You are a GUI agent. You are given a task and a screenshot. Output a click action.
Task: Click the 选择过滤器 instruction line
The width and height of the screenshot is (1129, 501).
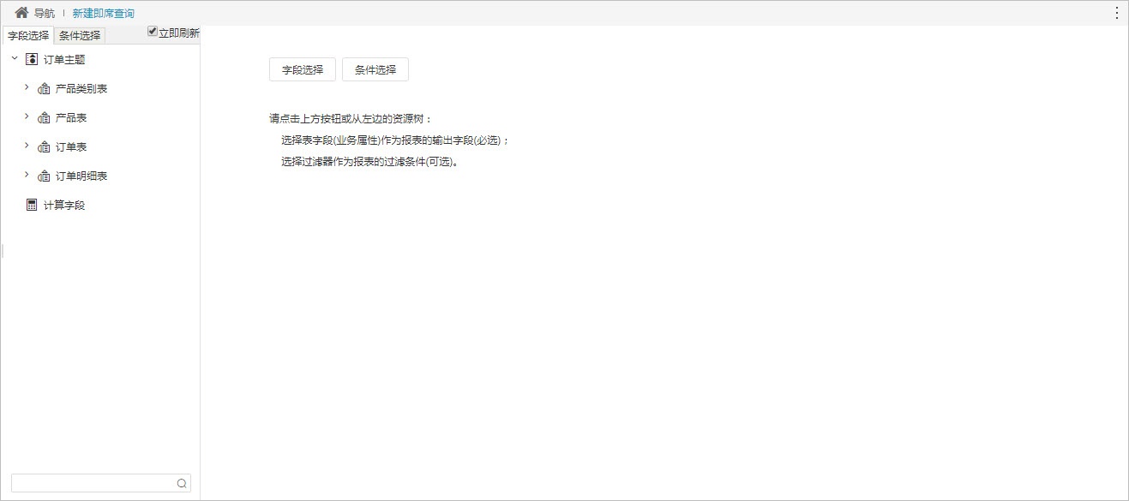coord(369,161)
